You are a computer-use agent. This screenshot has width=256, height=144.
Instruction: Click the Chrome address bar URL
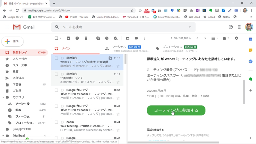coord(49,10)
